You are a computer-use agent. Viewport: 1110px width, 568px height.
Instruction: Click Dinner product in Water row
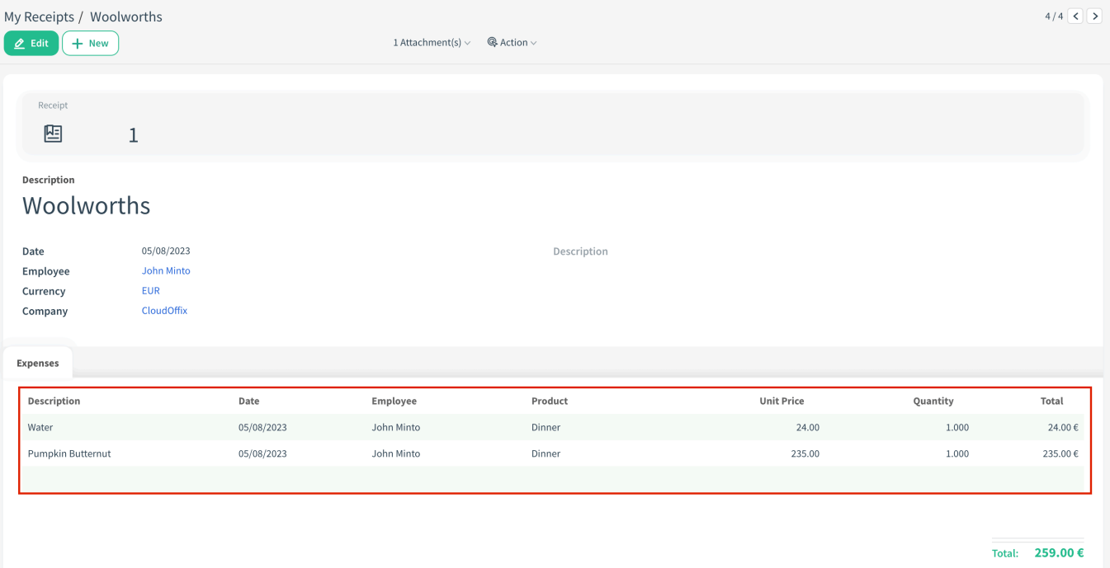[x=546, y=427]
